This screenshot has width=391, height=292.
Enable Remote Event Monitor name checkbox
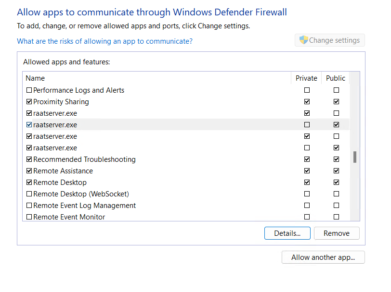pyautogui.click(x=29, y=217)
